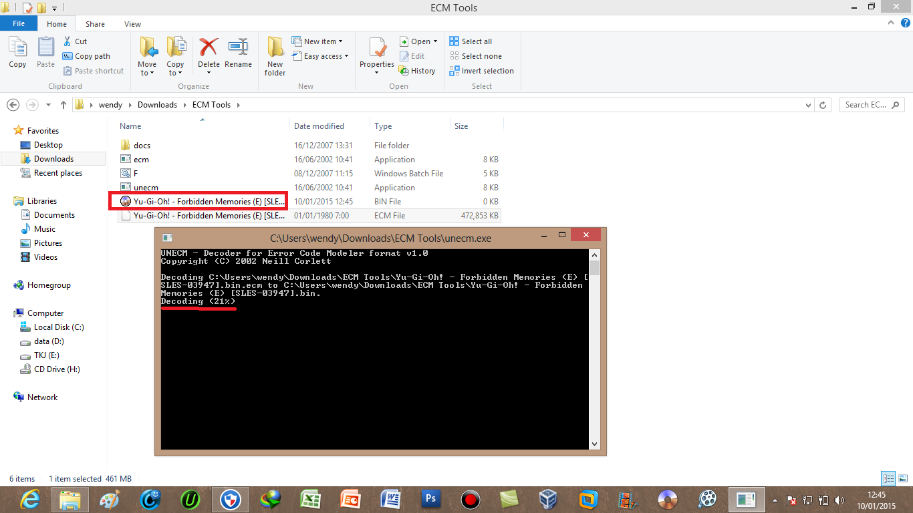Select the ecm application file

[309, 160]
